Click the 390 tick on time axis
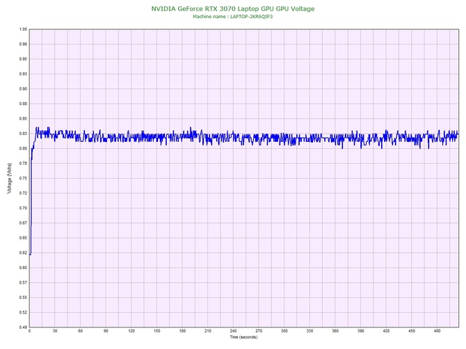466x349 pixels. (x=361, y=331)
